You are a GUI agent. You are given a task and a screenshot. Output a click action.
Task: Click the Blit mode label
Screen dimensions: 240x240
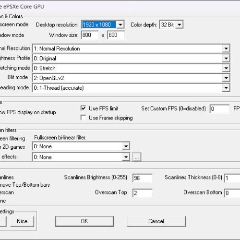[x=18, y=77]
